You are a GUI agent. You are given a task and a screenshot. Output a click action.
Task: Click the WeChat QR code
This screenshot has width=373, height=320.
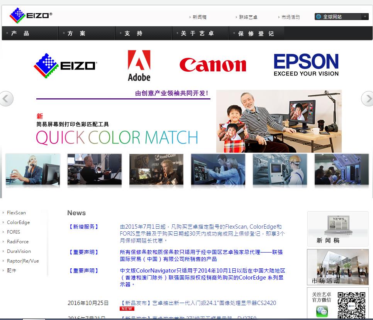point(351,306)
